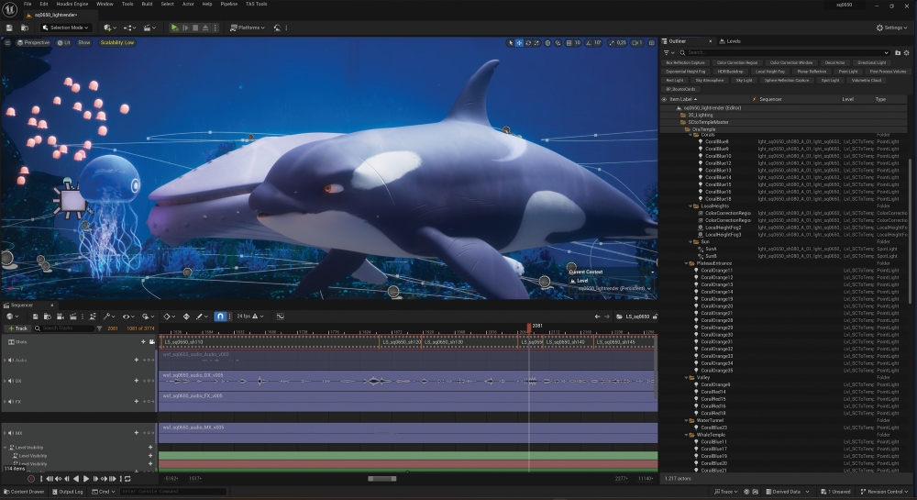This screenshot has width=917, height=500.
Task: Click the Scalability: Low viewport warning
Action: click(117, 43)
